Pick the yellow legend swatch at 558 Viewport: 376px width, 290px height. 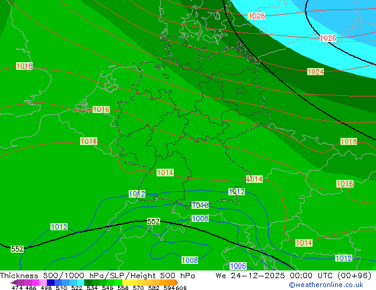(x=126, y=282)
